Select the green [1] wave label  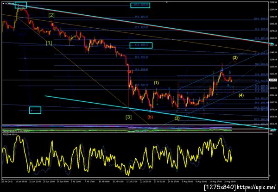tap(49, 43)
